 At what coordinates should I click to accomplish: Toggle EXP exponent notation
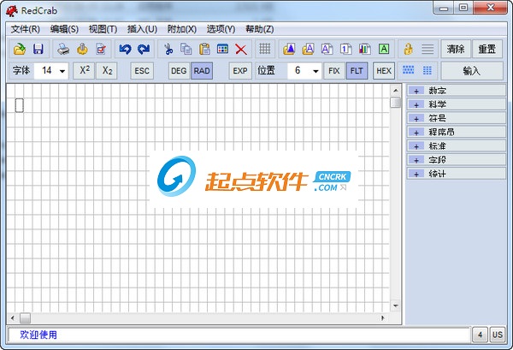[x=240, y=71]
